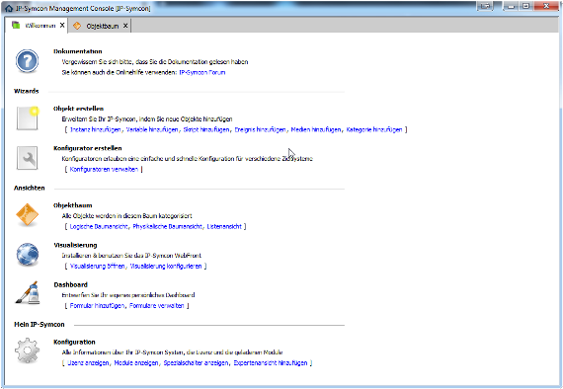The width and height of the screenshot is (563, 389).
Task: Click Kategorie hinzufügen link
Action: pyautogui.click(x=374, y=129)
